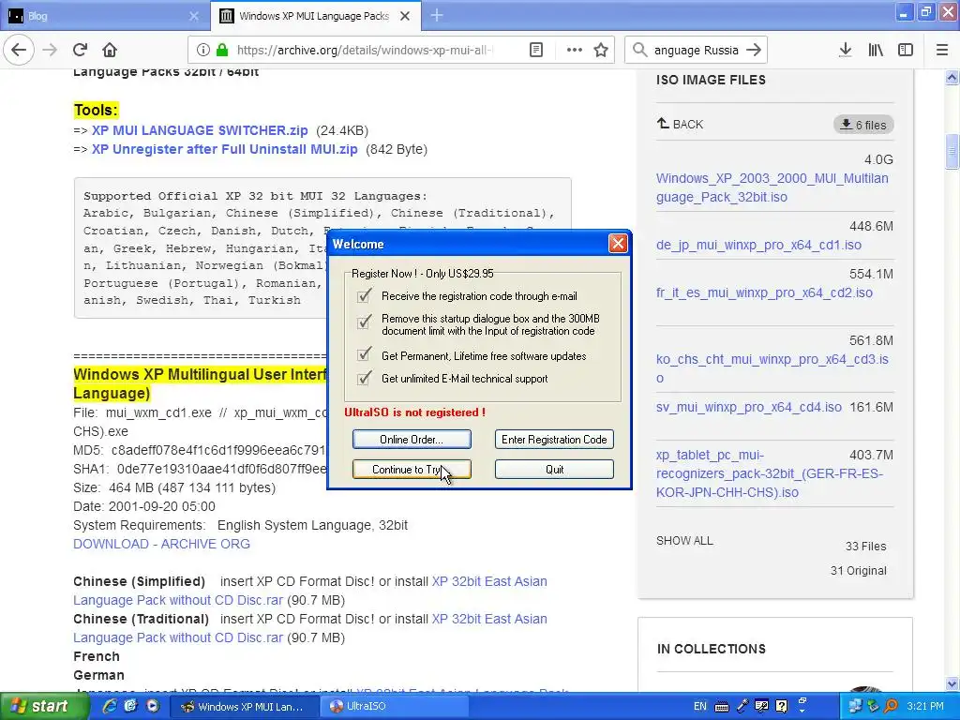Bookmark this page with star icon

pos(601,51)
